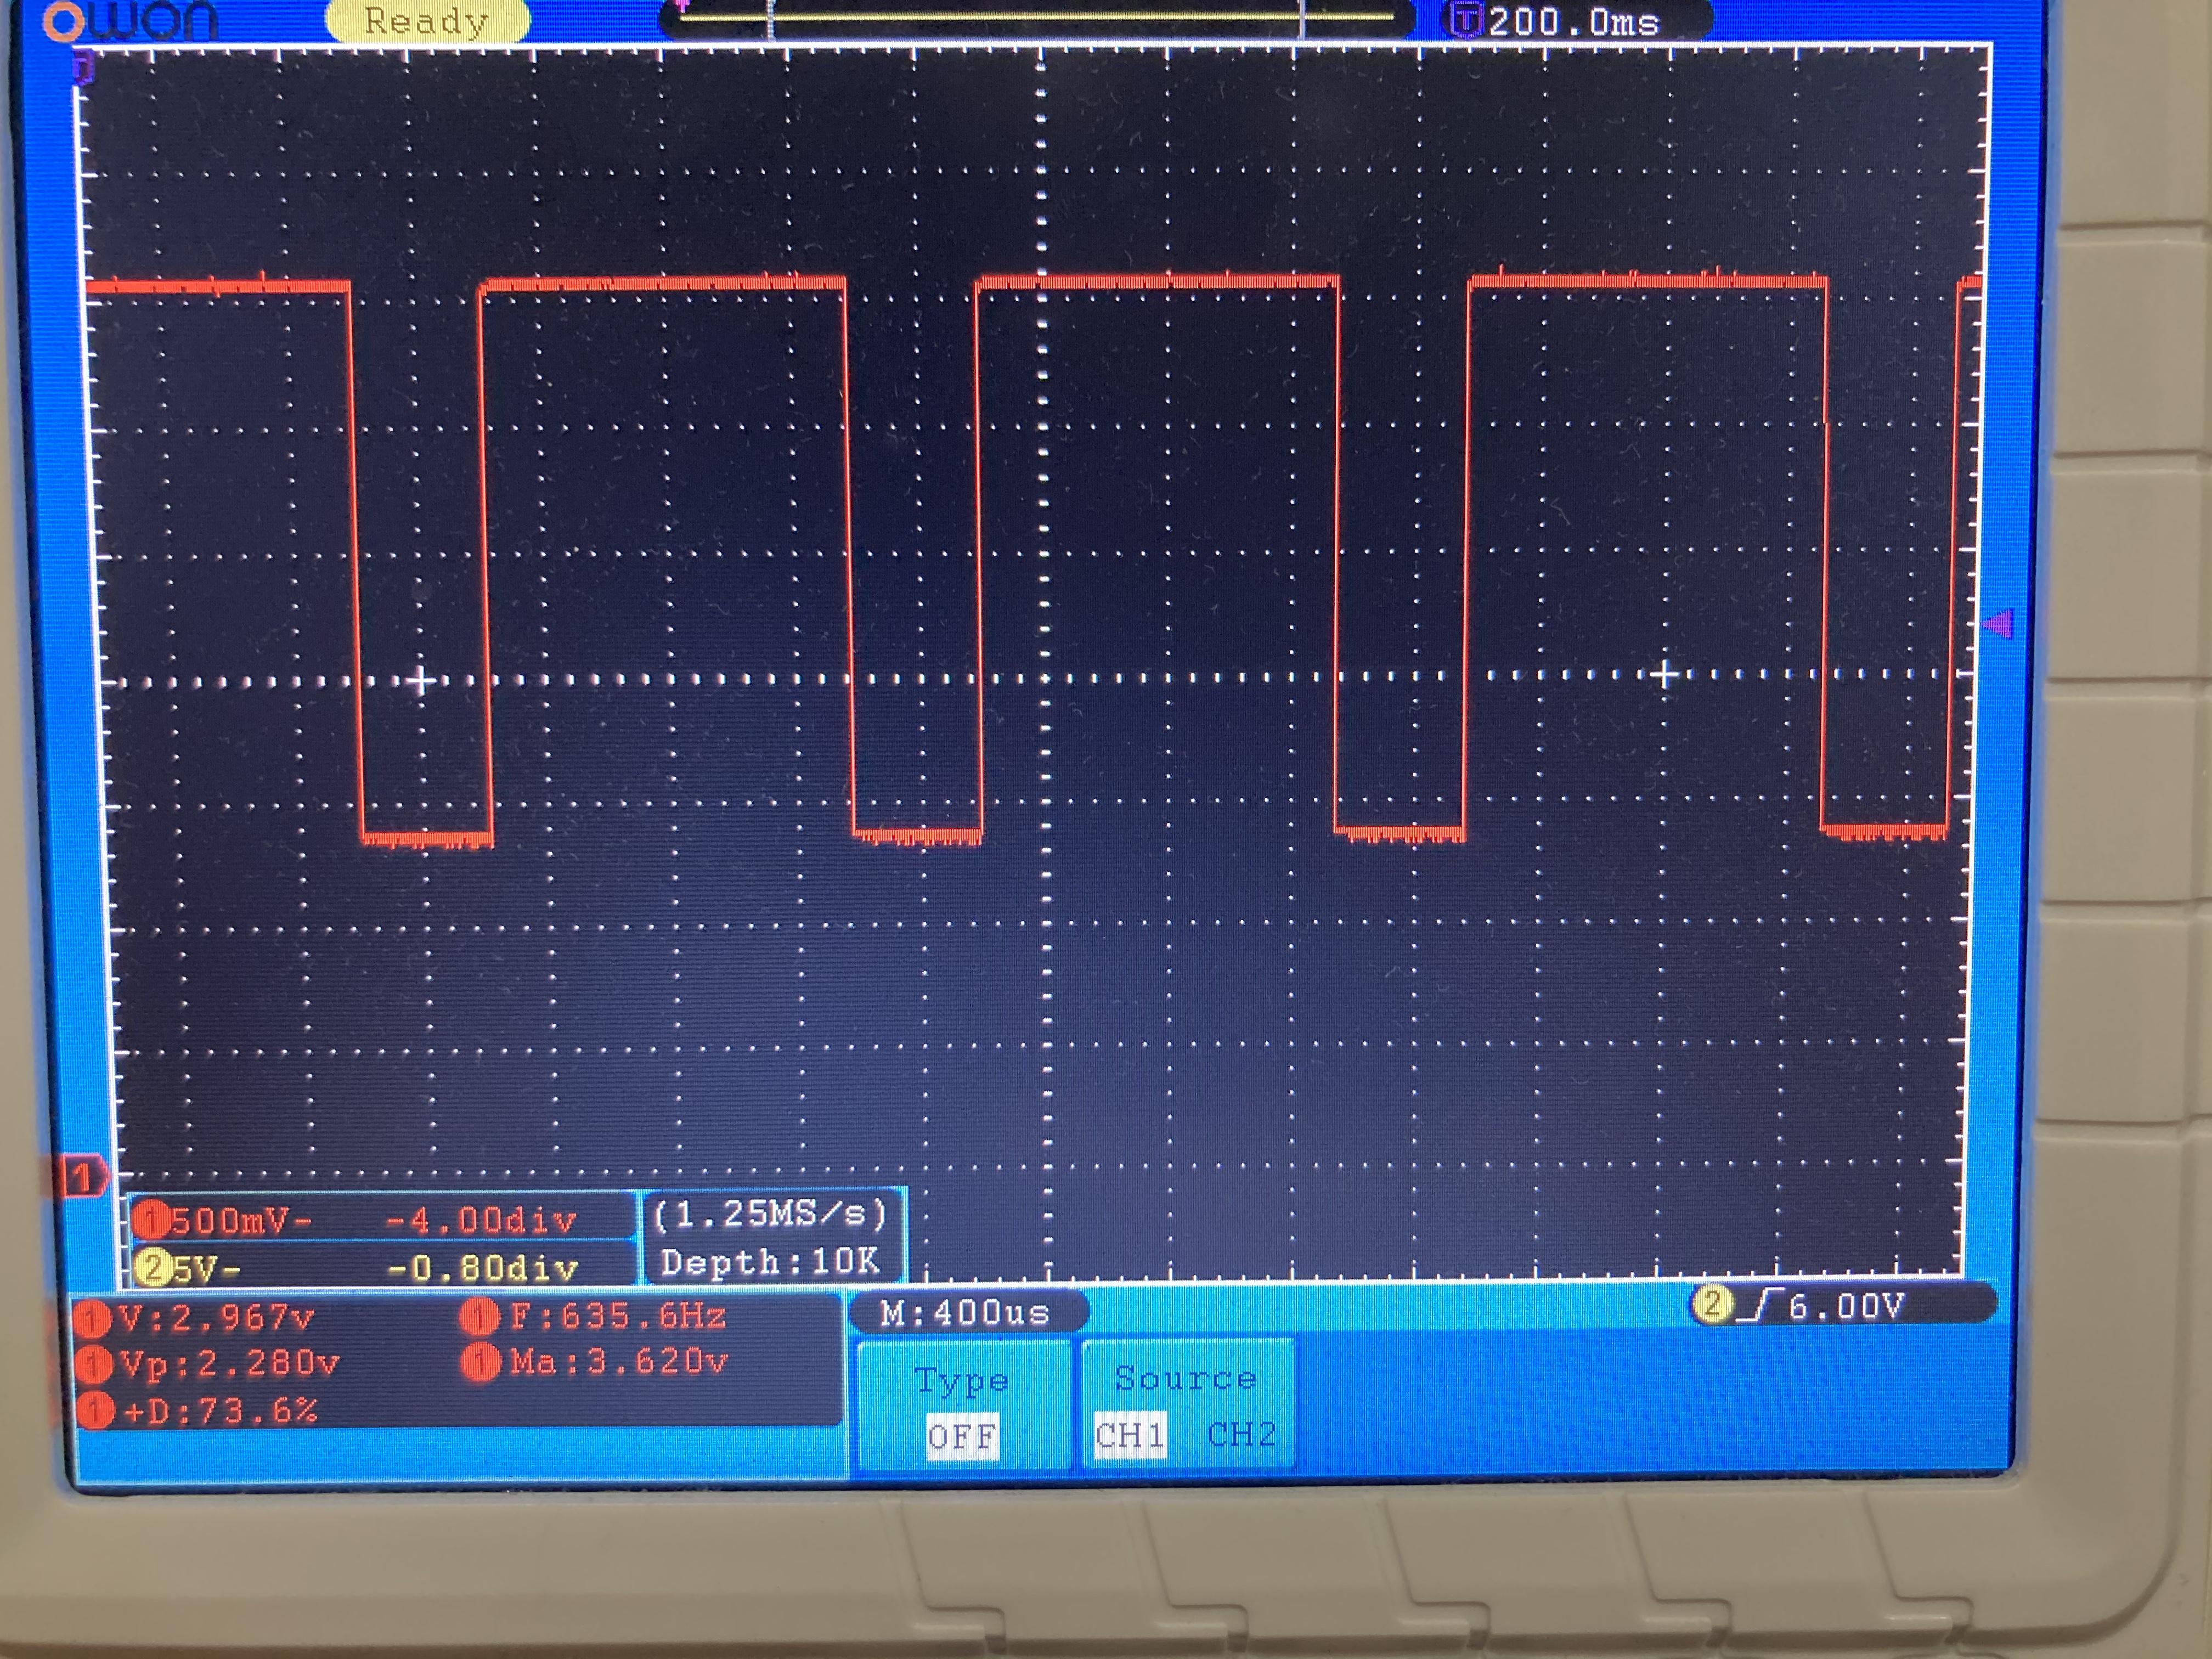
Task: Click the purple T trigger position icon
Action: (x=1466, y=20)
